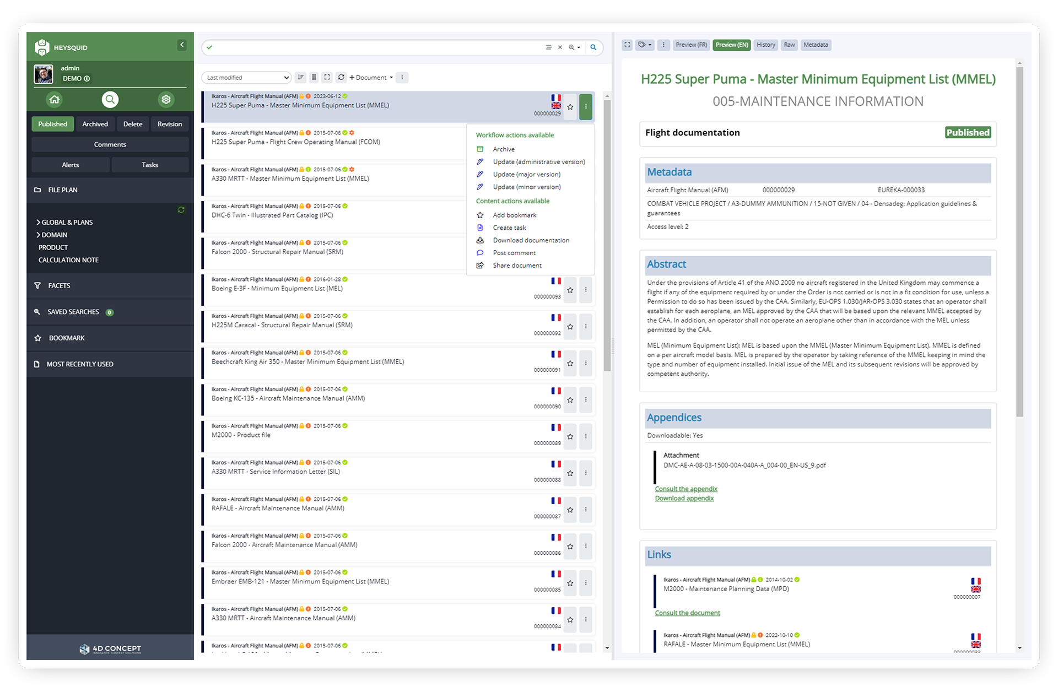Image resolution: width=1058 pixels, height=692 pixels.
Task: Expand the BOOKMARK section
Action: (x=110, y=338)
